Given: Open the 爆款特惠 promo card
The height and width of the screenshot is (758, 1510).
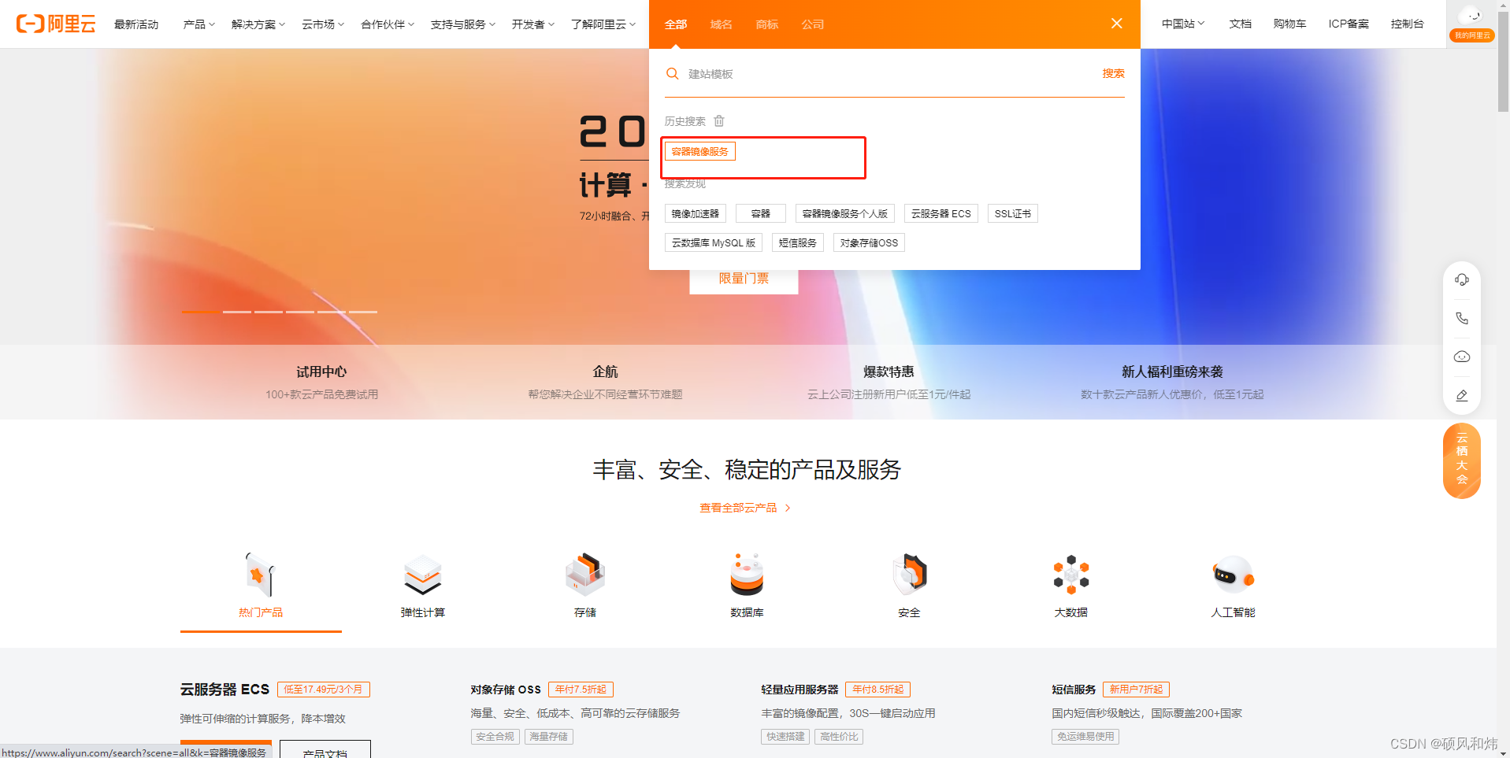Looking at the screenshot, I should coord(889,382).
